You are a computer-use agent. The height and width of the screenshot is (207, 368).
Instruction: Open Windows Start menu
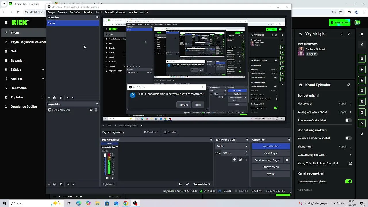(x=5, y=203)
